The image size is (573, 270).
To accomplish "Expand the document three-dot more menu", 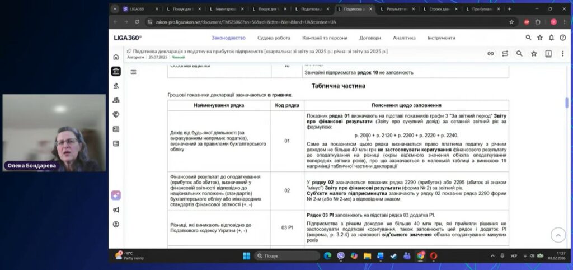I will pyautogui.click(x=562, y=54).
